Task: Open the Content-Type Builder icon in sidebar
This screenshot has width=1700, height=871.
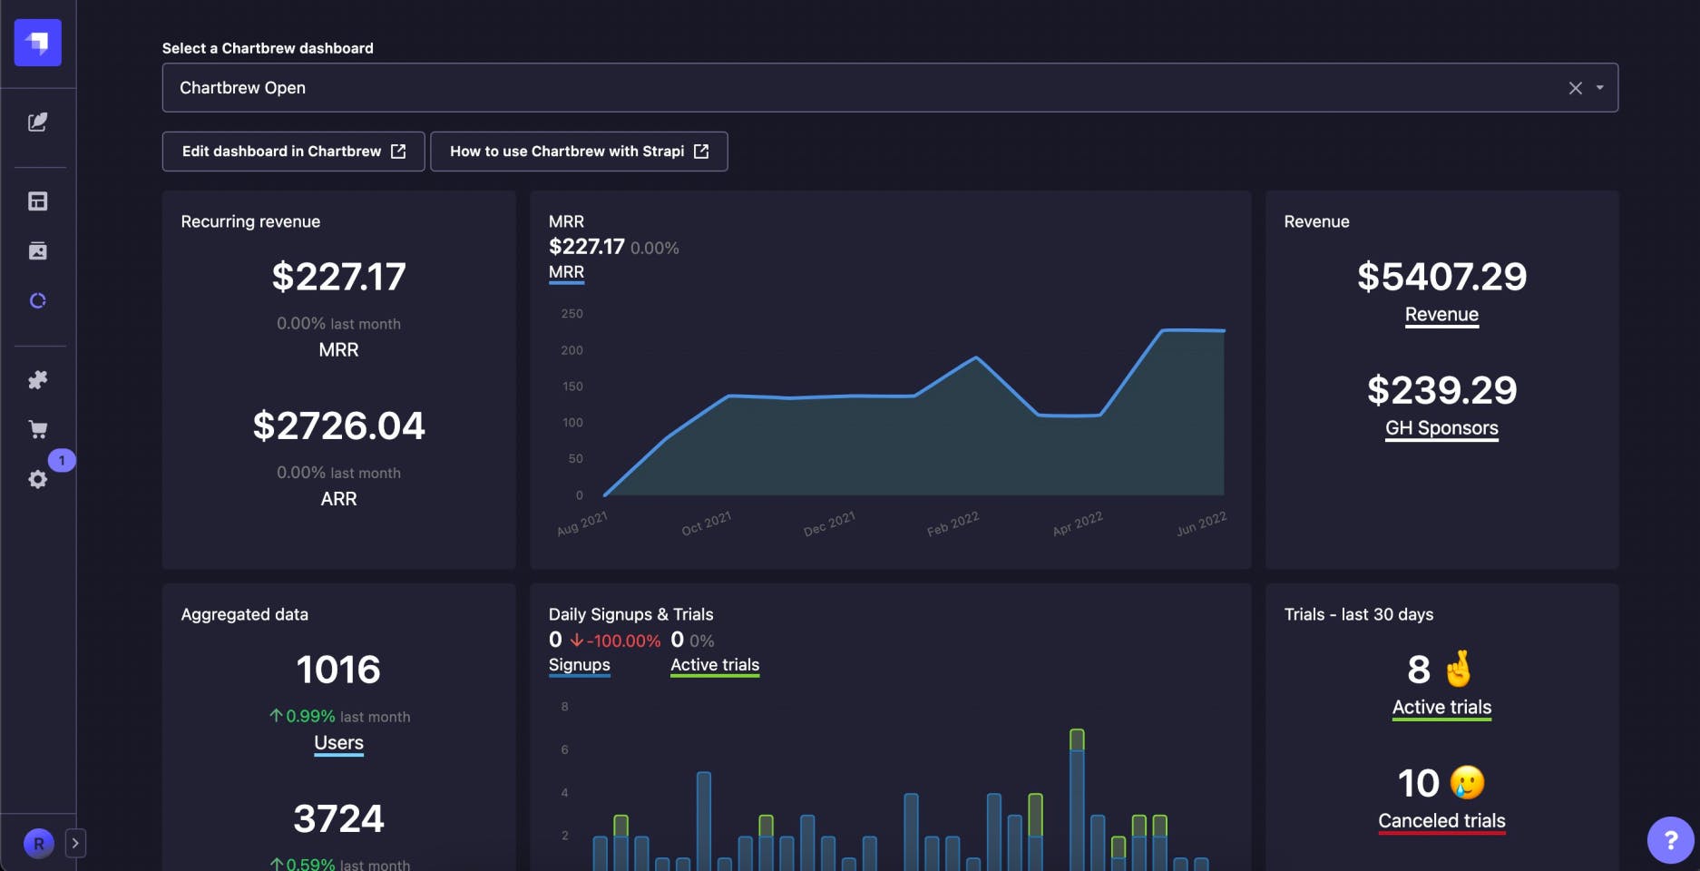Action: [38, 201]
